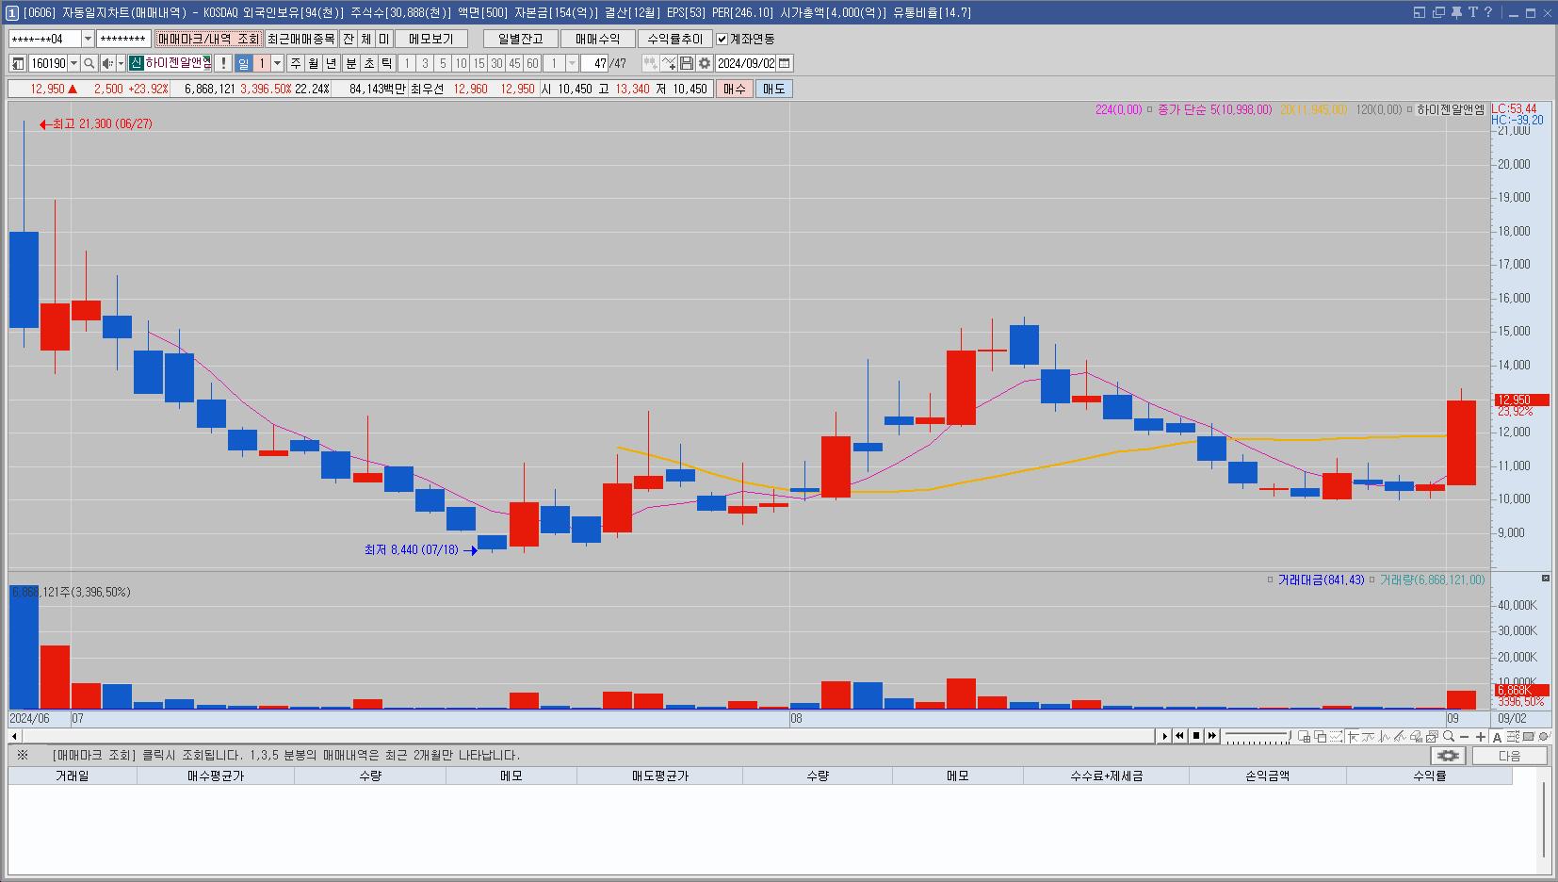This screenshot has width=1558, height=882.
Task: Click the A text annotation icon in bottom toolbar
Action: 1497,737
